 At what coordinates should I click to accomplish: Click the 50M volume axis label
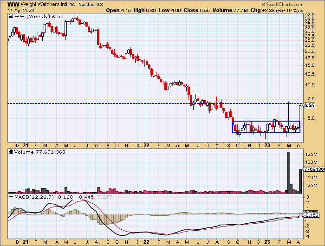(x=312, y=178)
